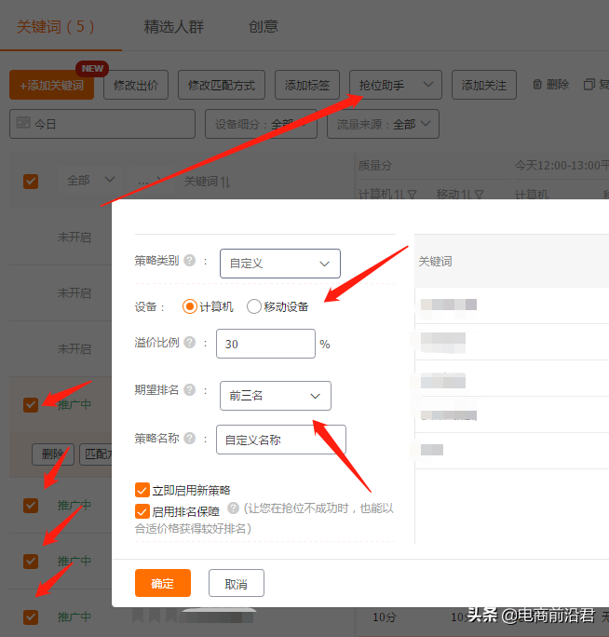Click the 修改匹配方式 button

click(x=222, y=85)
